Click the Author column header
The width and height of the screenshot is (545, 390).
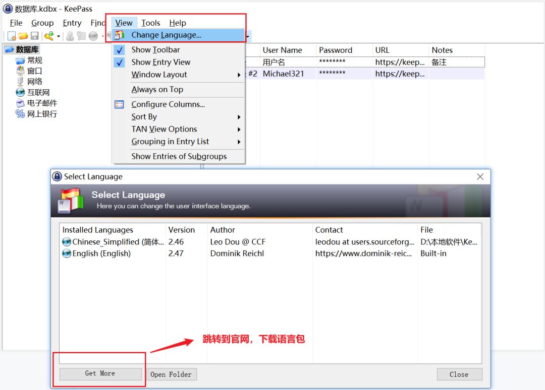point(260,230)
